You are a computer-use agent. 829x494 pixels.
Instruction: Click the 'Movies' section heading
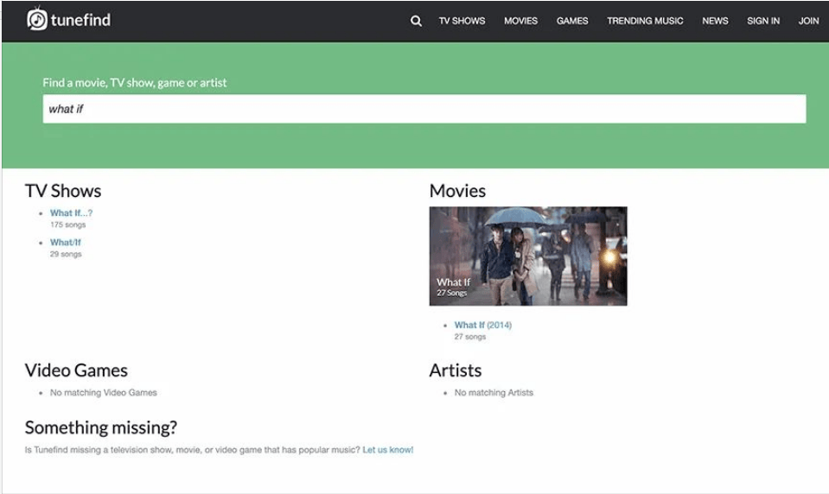(457, 191)
